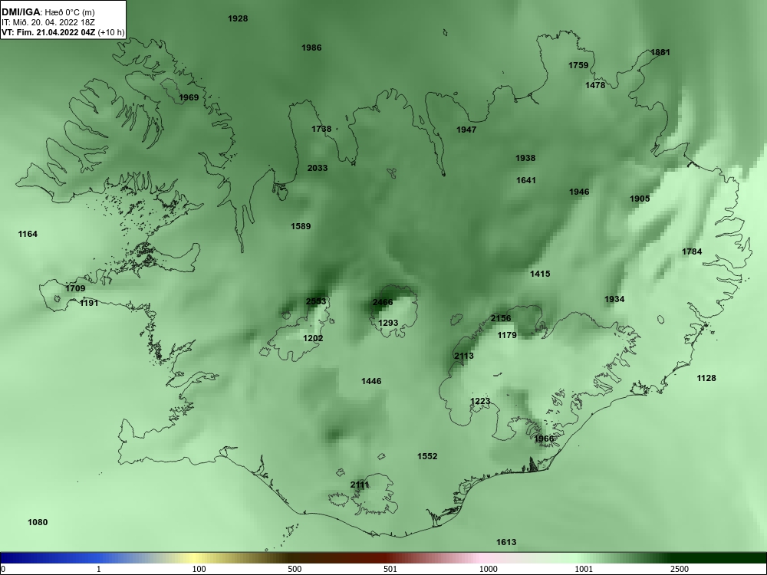The height and width of the screenshot is (575, 767).
Task: Click the 1784 height value
Action: click(692, 251)
